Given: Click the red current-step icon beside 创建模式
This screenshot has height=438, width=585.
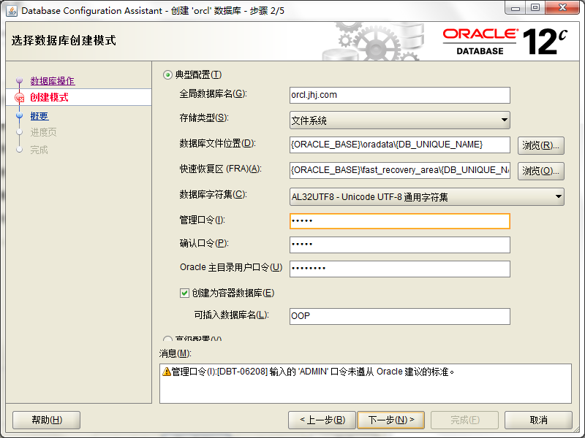Looking at the screenshot, I should 20,98.
